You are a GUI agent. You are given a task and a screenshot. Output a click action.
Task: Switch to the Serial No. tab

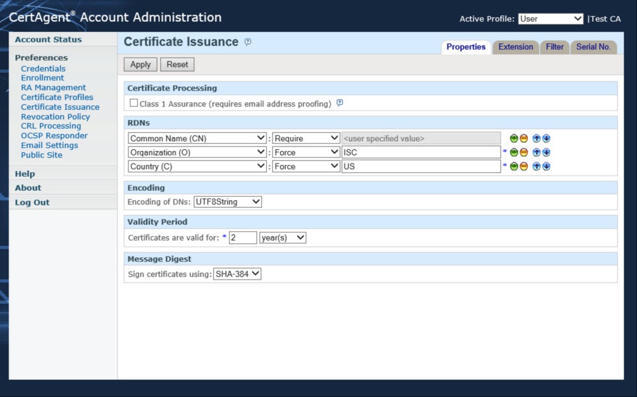tap(593, 47)
